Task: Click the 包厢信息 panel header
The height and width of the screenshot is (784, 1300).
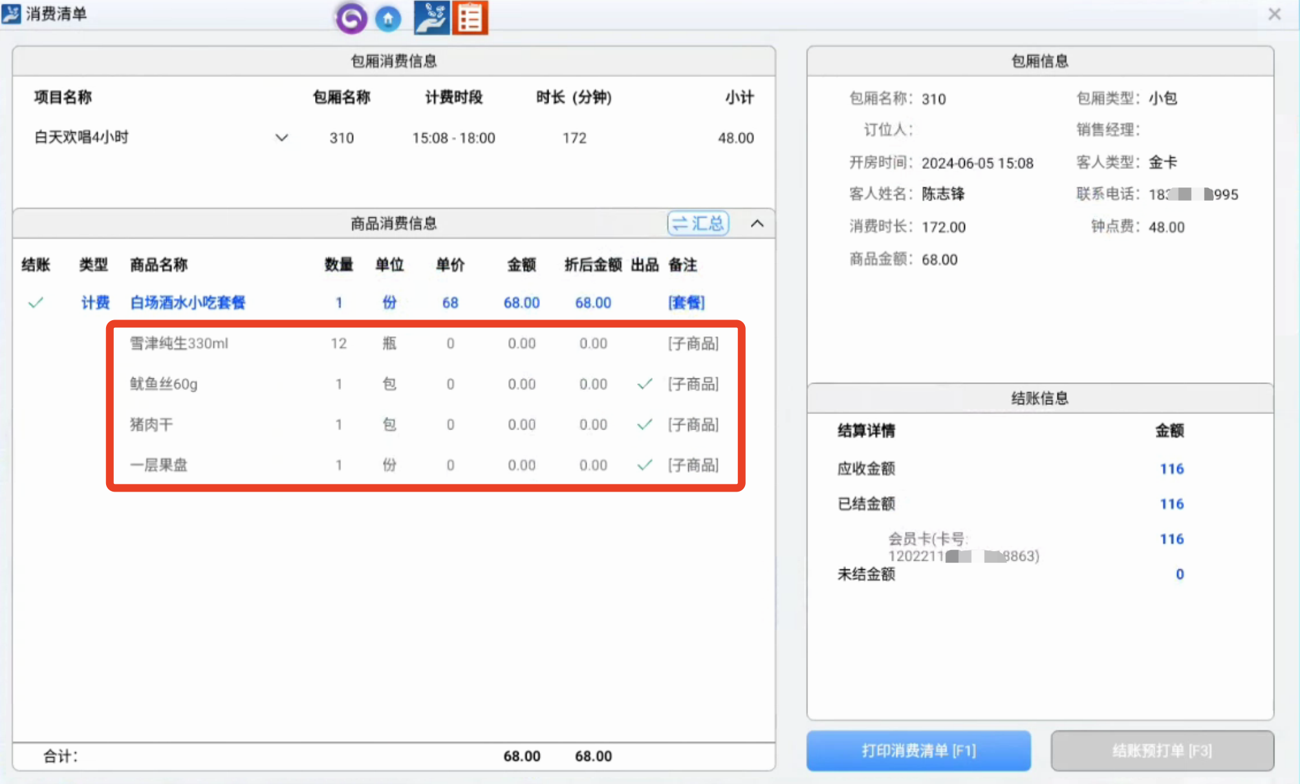Action: pyautogui.click(x=1040, y=61)
